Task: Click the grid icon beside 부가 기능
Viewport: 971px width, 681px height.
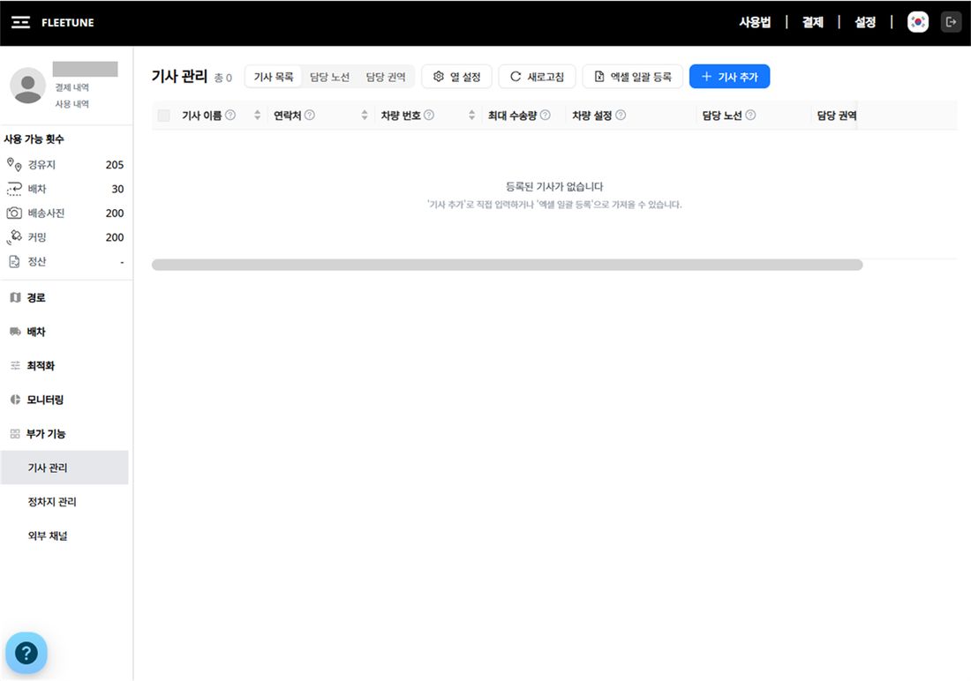Action: pos(16,434)
